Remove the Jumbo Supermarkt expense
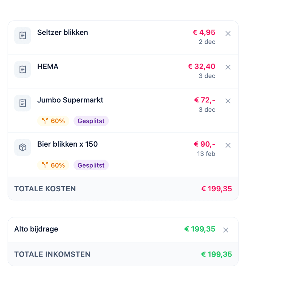The image size is (300, 290). (228, 101)
